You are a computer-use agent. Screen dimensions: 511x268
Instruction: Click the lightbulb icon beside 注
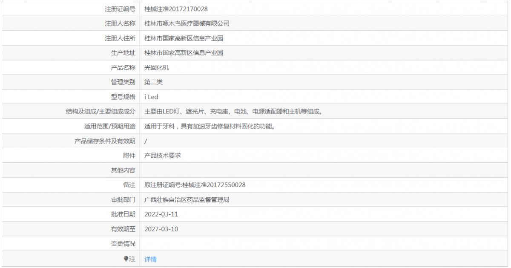pyautogui.click(x=126, y=259)
